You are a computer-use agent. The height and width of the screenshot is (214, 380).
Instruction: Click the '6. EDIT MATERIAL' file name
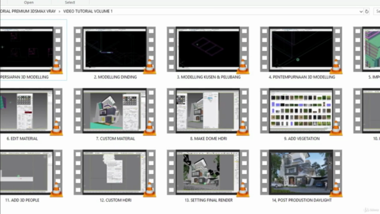[x=22, y=139]
